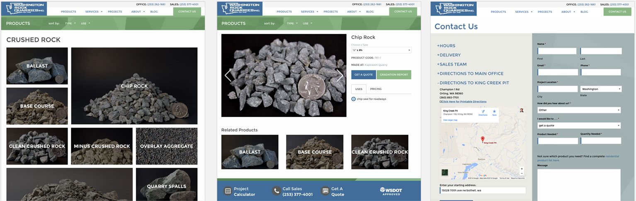Switch to the Pricing tab
The image size is (636, 201).
376,89
